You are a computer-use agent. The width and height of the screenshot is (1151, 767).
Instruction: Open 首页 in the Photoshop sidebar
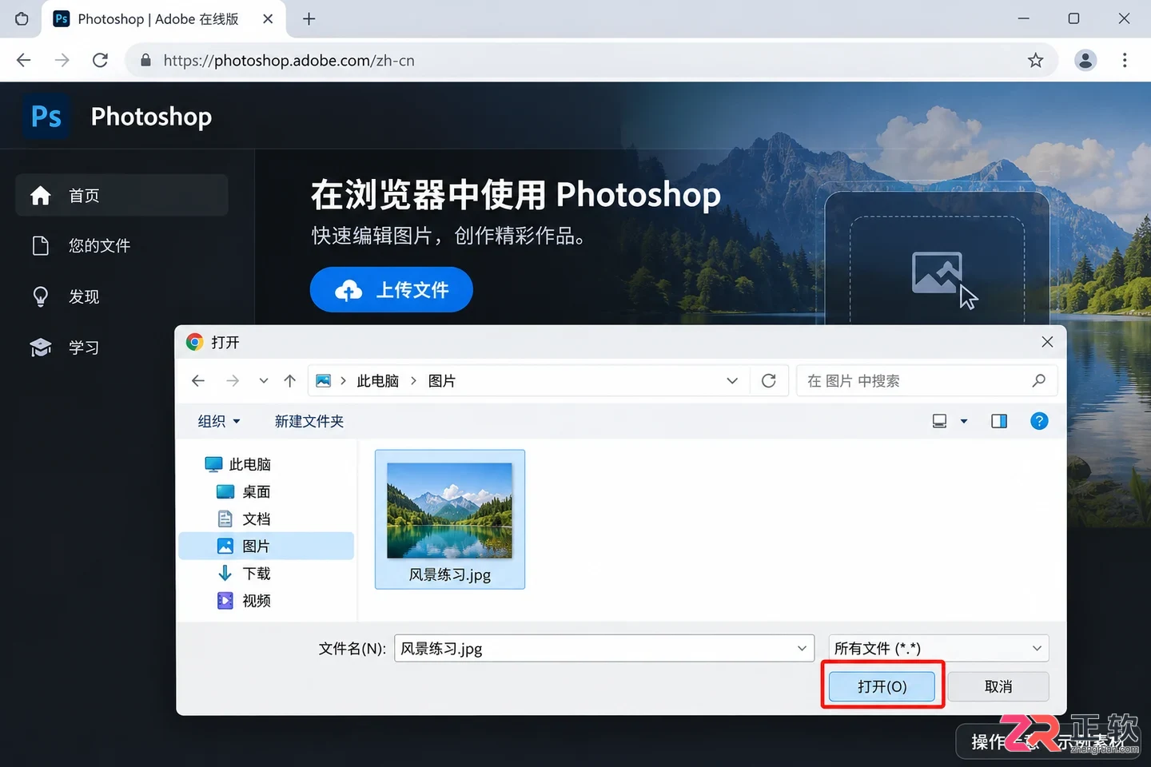pos(121,195)
